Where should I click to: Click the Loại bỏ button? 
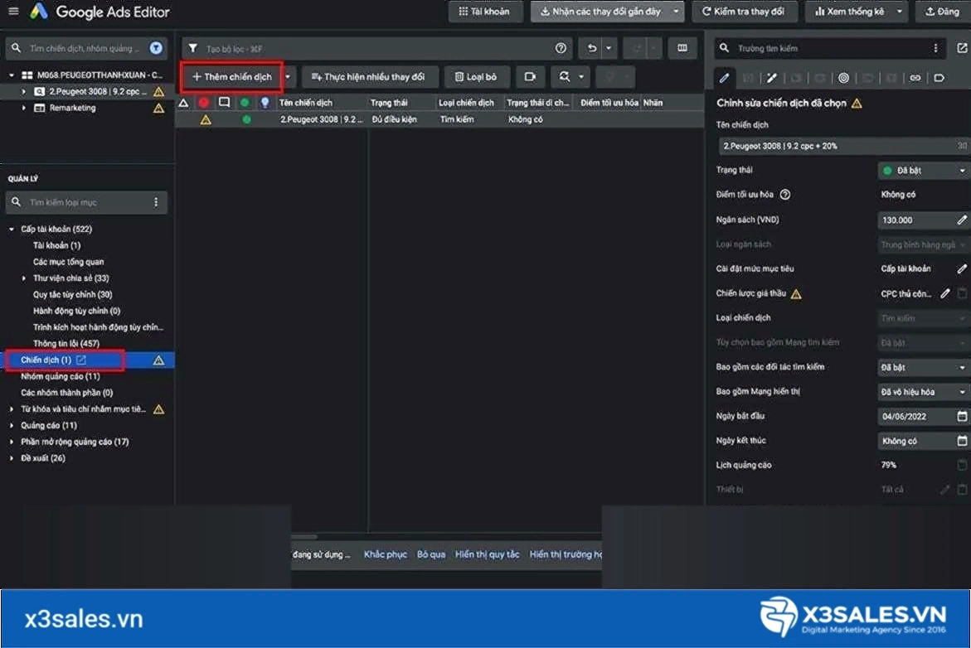click(x=476, y=77)
